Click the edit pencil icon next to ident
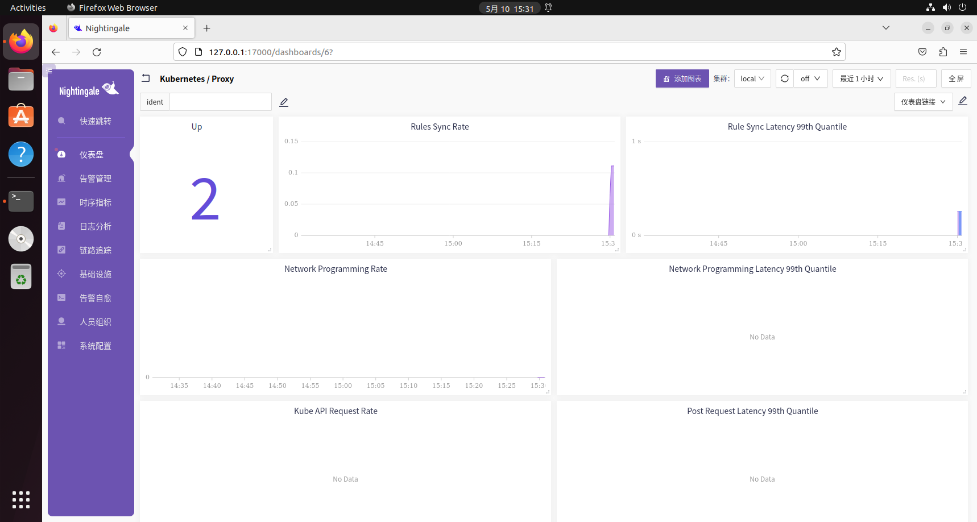The height and width of the screenshot is (522, 977). (x=284, y=102)
